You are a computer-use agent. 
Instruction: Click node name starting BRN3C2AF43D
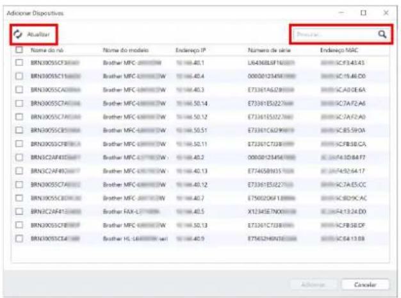[x=56, y=157]
